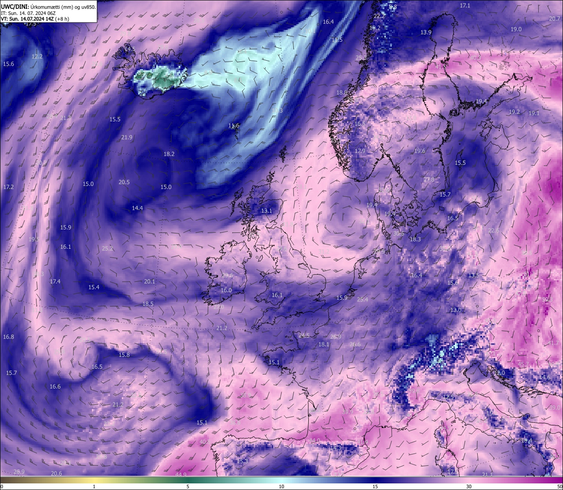Select the 16.8 value at the left edge
Image resolution: width=563 pixels, height=490 pixels.
coord(8,337)
